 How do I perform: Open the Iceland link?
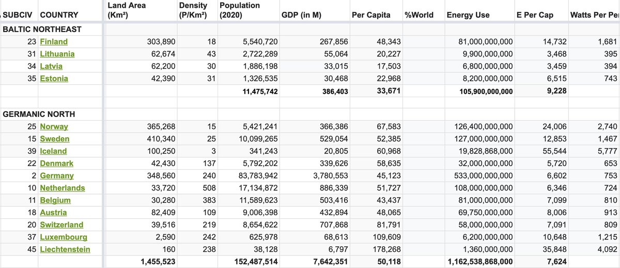[53, 151]
